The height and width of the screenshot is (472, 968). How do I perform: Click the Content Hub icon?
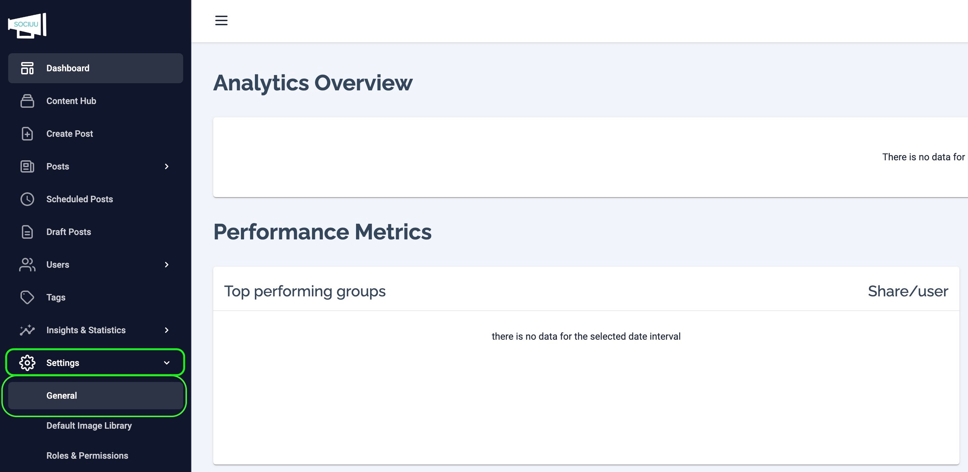27,101
